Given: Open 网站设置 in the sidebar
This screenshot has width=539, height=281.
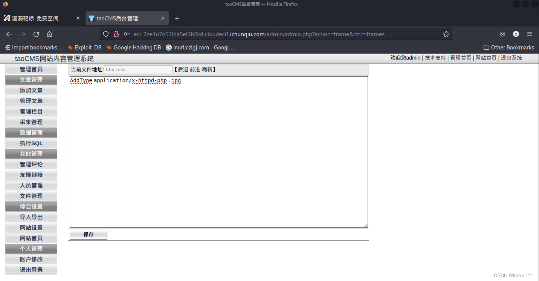Looking at the screenshot, I should [x=31, y=228].
